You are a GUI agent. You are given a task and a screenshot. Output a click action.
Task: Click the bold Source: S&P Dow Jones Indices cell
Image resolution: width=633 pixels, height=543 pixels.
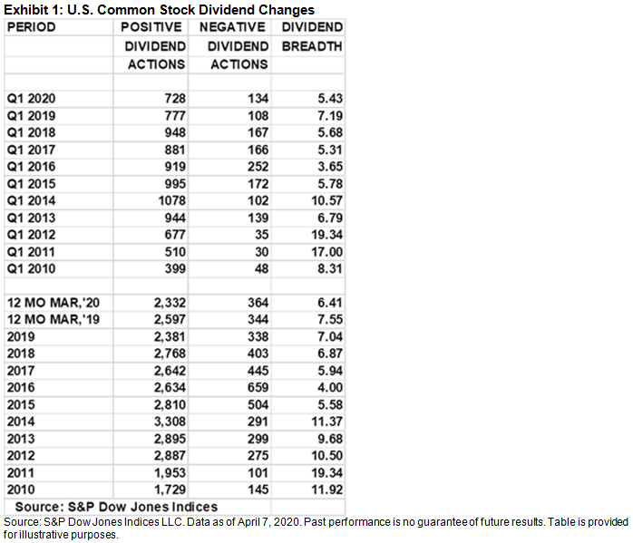pos(116,507)
